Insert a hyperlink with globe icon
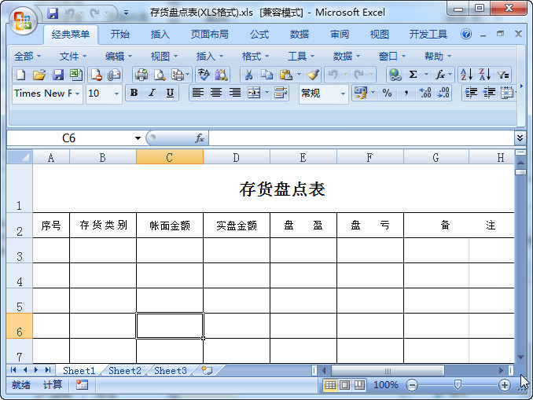This screenshot has width=533, height=400. click(395, 75)
